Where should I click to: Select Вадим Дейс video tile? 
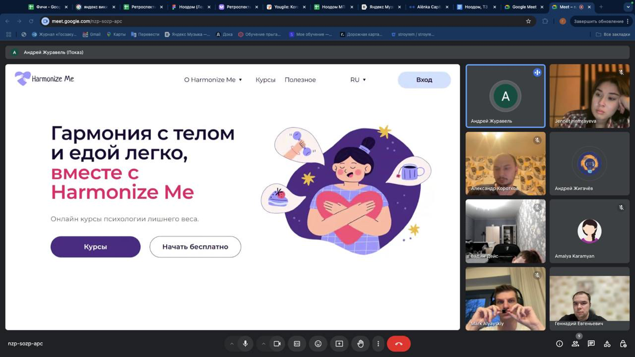point(505,231)
